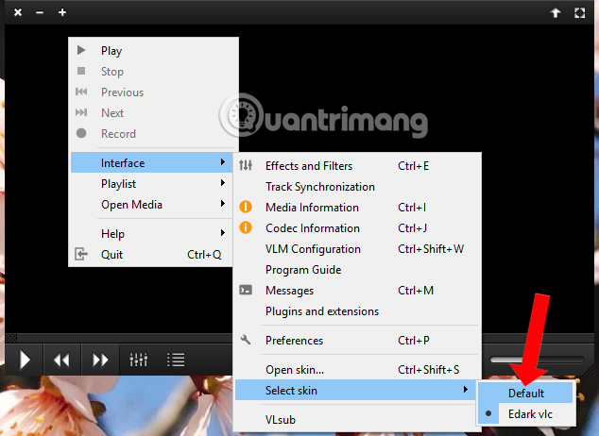This screenshot has height=436, width=599.
Task: Open the Help menu entry
Action: point(152,233)
